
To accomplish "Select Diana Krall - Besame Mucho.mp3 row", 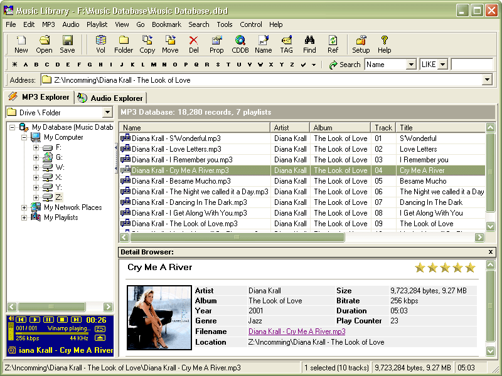I will coord(302,181).
